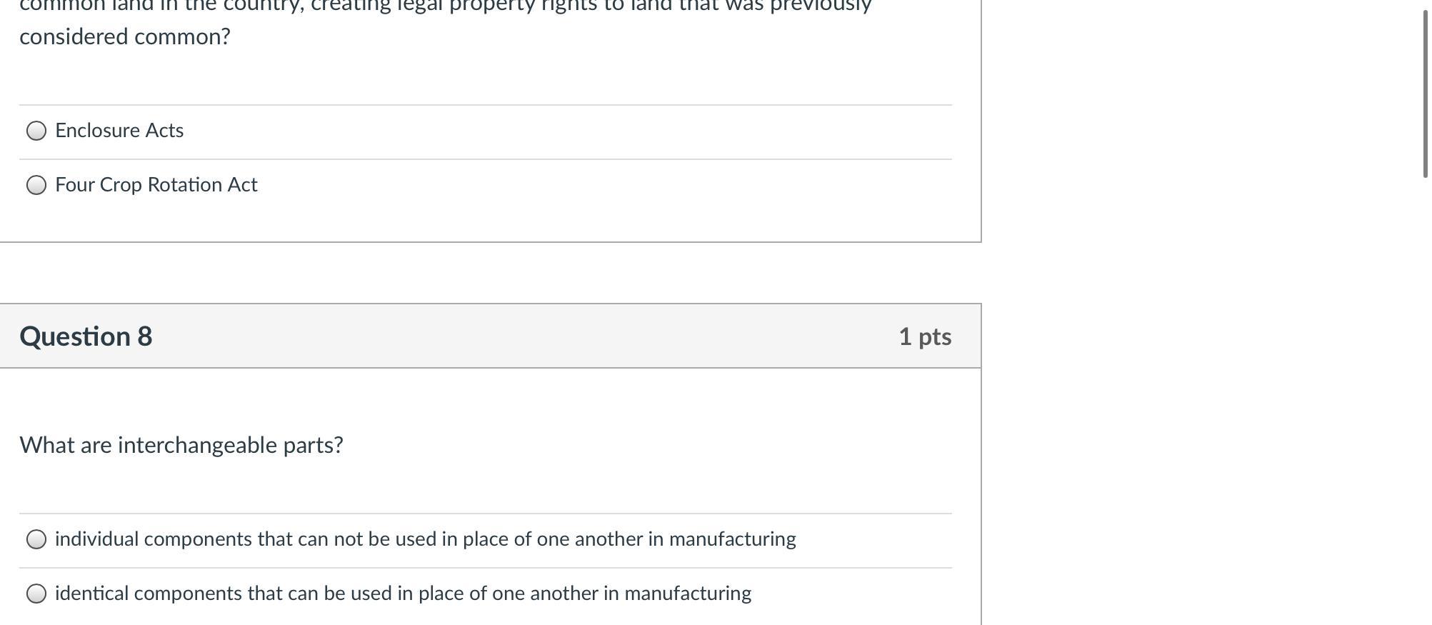1432x625 pixels.
Task: Mark the 'identical components that can be used' radio button
Action: (36, 594)
